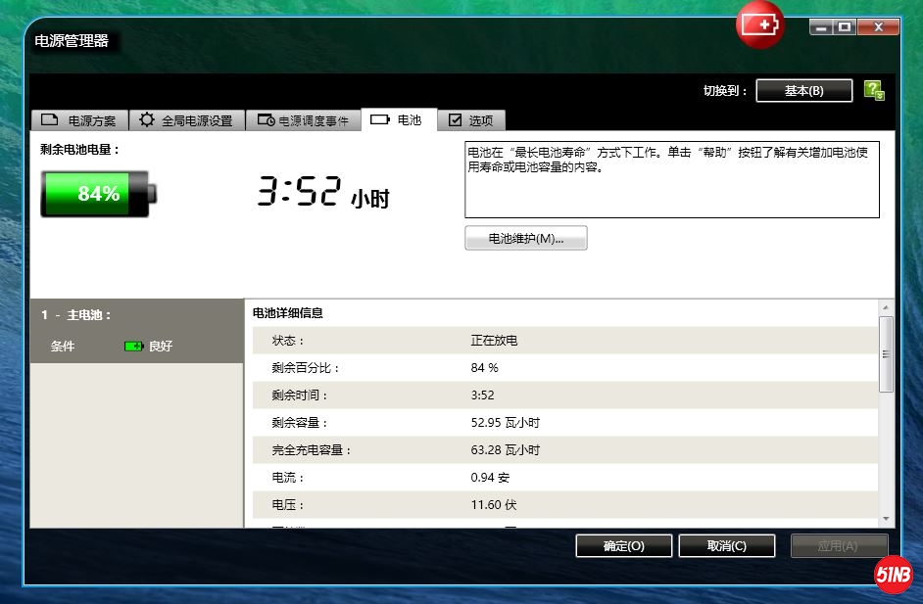The height and width of the screenshot is (604, 923).
Task: Click the gear icon on 全局电源设置 tab
Action: pos(147,119)
